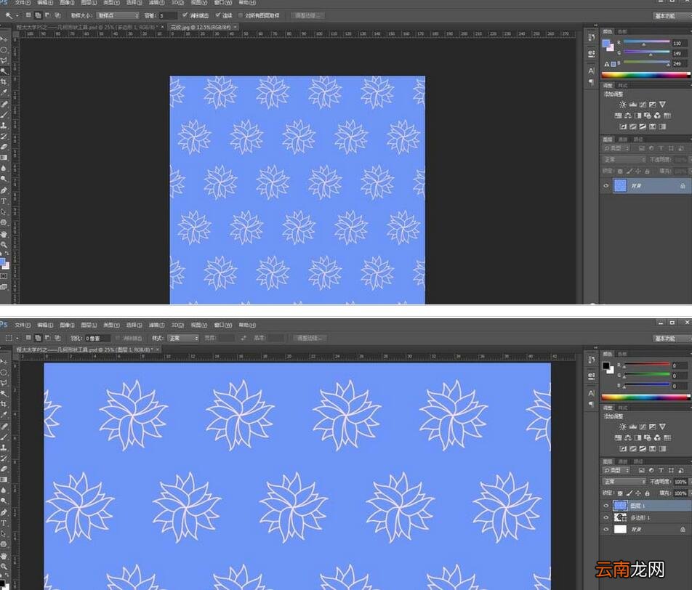Viewport: 692px width, 590px height.
Task: Open the tool preset picker arrow in the lower options bar
Action: click(x=17, y=338)
